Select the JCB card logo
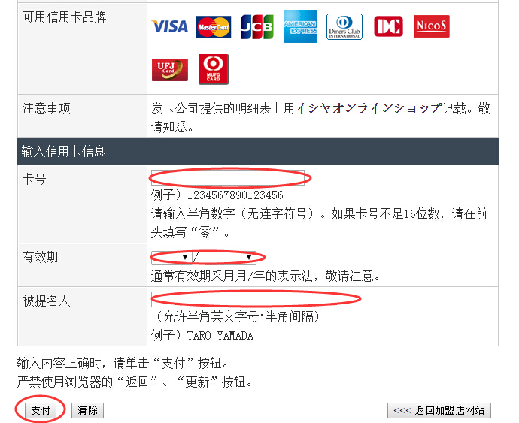This screenshot has height=423, width=519. pyautogui.click(x=256, y=27)
